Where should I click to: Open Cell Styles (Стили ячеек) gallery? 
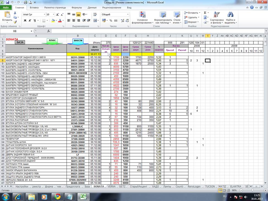[x=177, y=18]
